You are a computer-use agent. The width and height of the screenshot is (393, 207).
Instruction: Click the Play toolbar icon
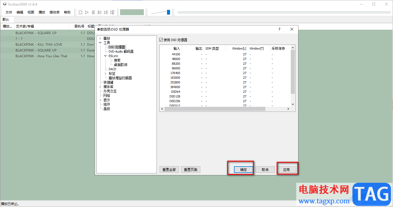point(87,12)
